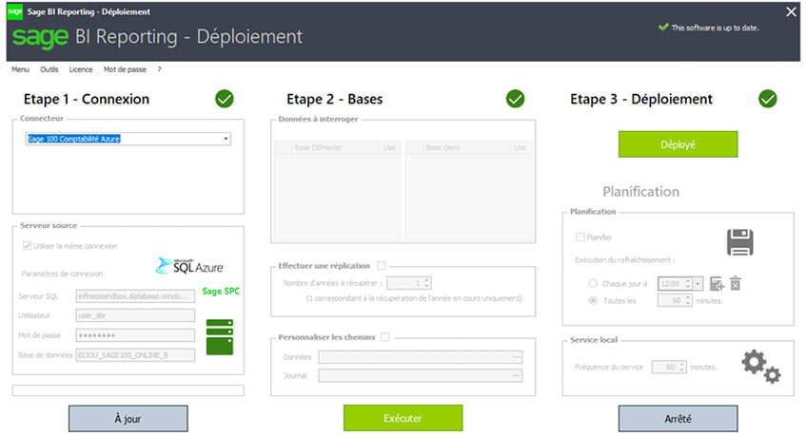The height and width of the screenshot is (436, 806).
Task: Click the SQL Azure logo
Action: pyautogui.click(x=189, y=266)
